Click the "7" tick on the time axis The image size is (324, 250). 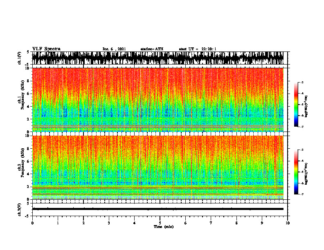pos(211,223)
